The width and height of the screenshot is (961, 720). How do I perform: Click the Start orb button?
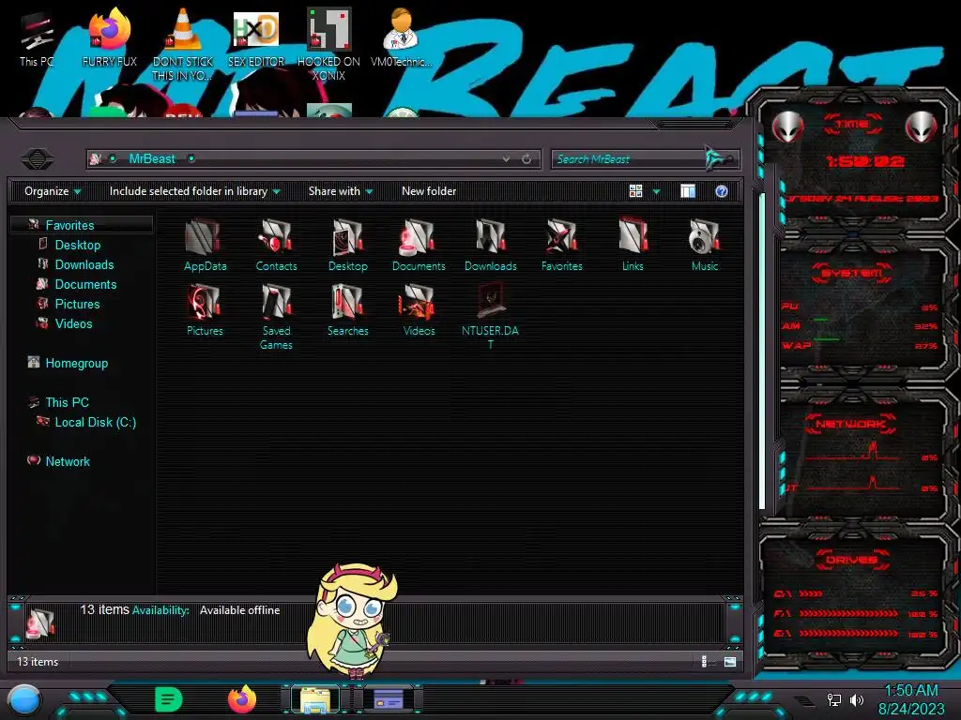coord(24,699)
